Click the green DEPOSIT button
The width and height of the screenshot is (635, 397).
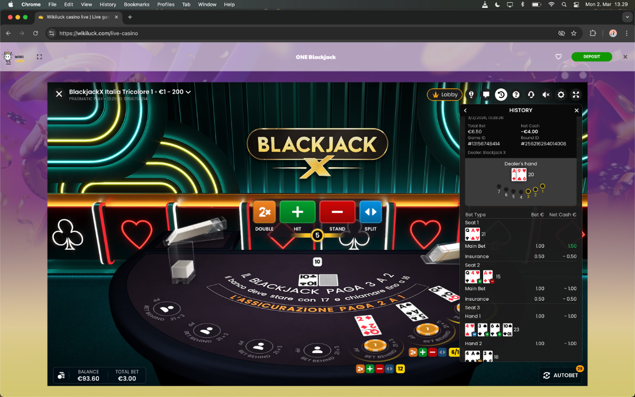(x=591, y=57)
